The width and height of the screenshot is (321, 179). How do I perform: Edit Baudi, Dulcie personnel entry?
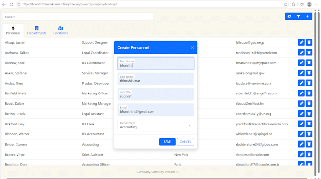pyautogui.click(x=301, y=103)
